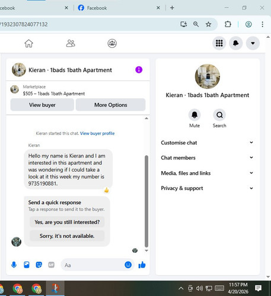Open the View buyer profile link
The width and height of the screenshot is (271, 296).
tap(97, 133)
